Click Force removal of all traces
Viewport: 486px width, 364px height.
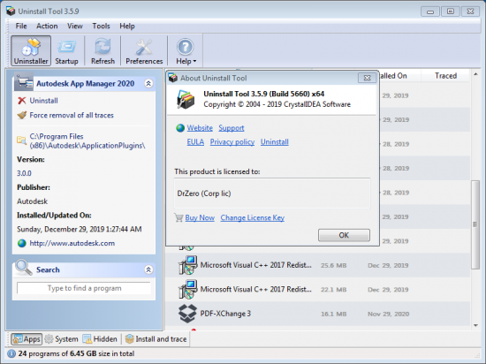coord(72,115)
